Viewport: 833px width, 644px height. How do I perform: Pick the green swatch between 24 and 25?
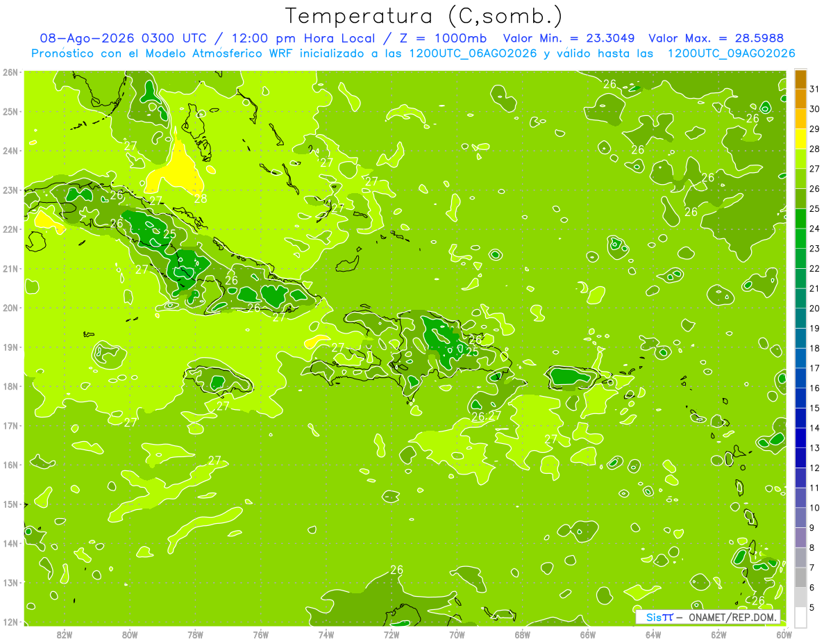(x=800, y=218)
